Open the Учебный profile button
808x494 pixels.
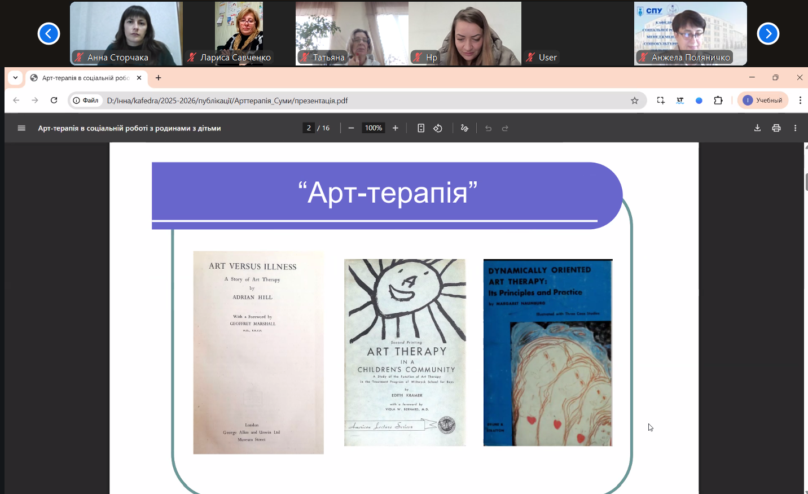pyautogui.click(x=763, y=100)
